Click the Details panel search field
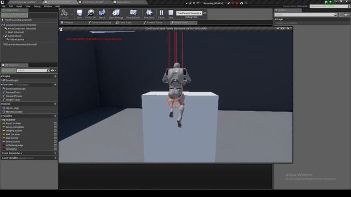This screenshot has height=197, width=351. pos(306,15)
